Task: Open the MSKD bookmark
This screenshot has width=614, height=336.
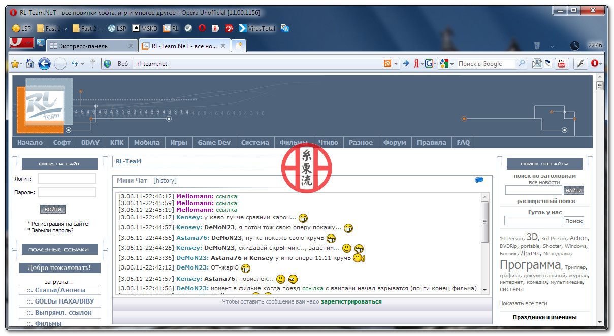Action: pyautogui.click(x=145, y=28)
